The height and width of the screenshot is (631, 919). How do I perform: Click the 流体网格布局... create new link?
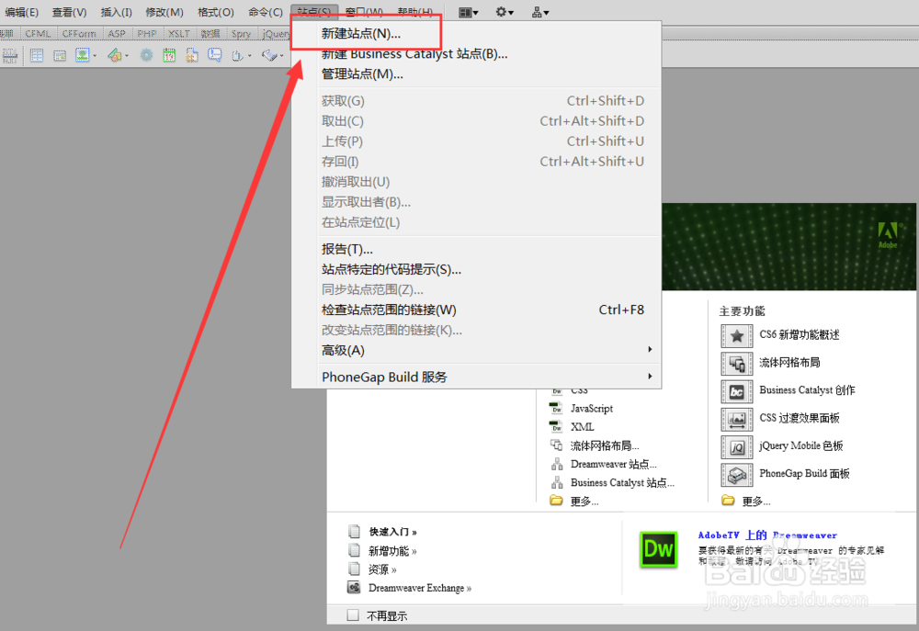click(x=605, y=445)
